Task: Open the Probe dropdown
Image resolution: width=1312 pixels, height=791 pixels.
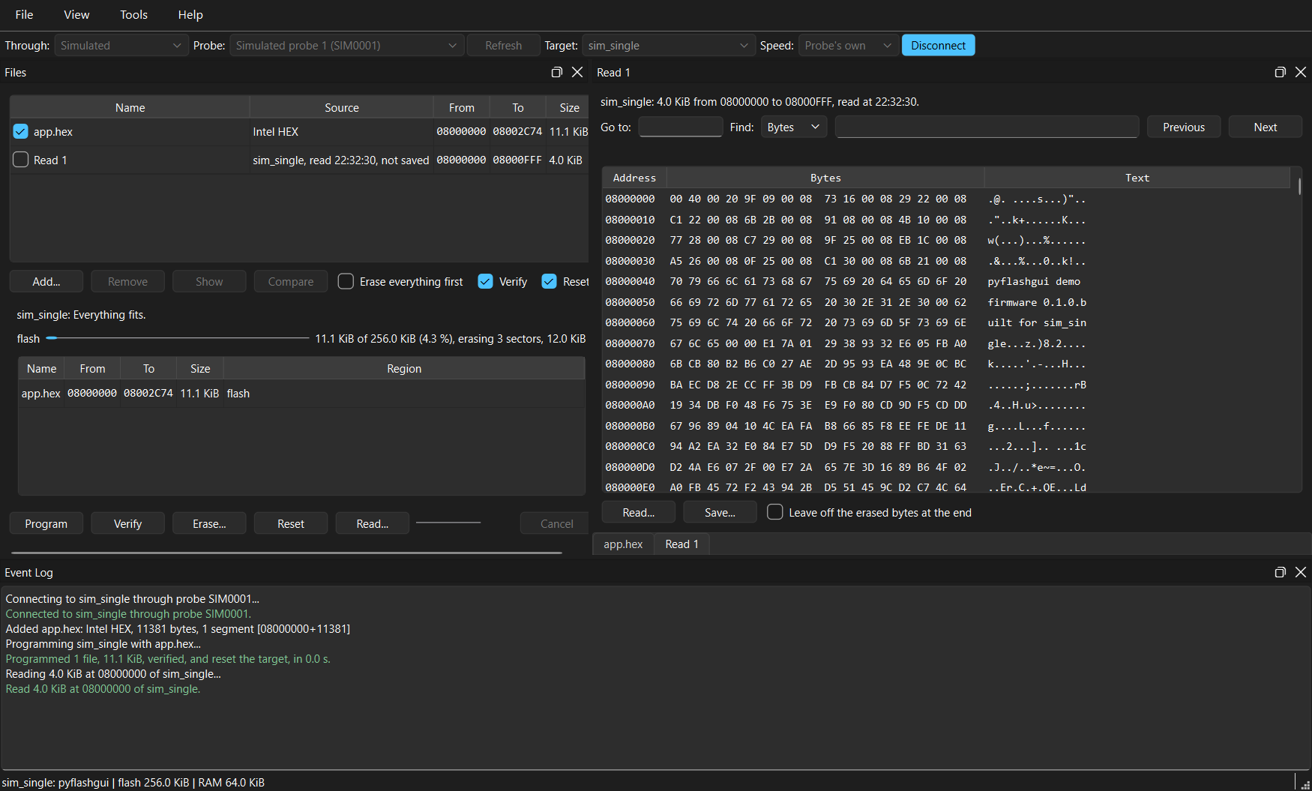Action: [x=347, y=46]
